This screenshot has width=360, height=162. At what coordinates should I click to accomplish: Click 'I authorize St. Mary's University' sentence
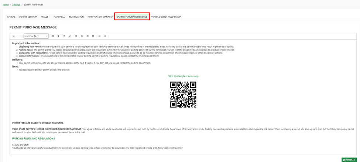point(97,148)
